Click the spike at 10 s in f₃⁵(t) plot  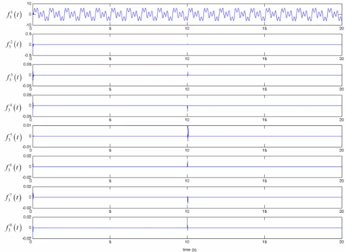[x=187, y=133]
